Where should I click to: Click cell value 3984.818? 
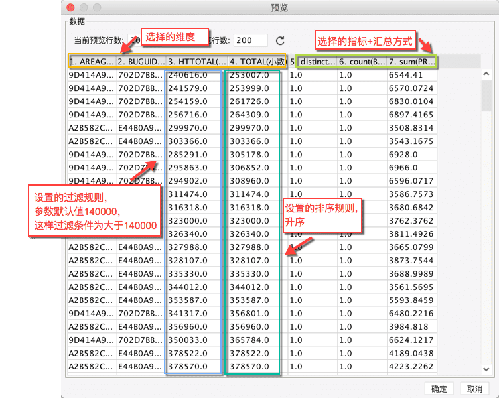[408, 327]
